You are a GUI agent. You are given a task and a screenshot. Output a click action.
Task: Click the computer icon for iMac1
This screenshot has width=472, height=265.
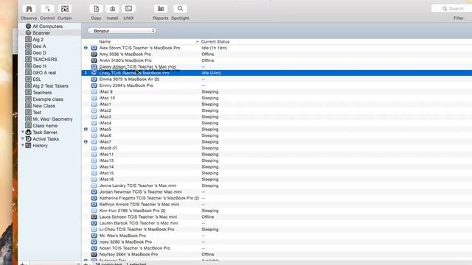94,105
